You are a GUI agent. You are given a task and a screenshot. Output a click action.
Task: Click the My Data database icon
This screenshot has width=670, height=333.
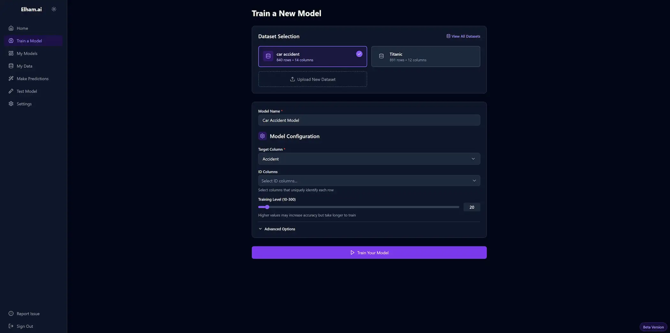pos(11,66)
